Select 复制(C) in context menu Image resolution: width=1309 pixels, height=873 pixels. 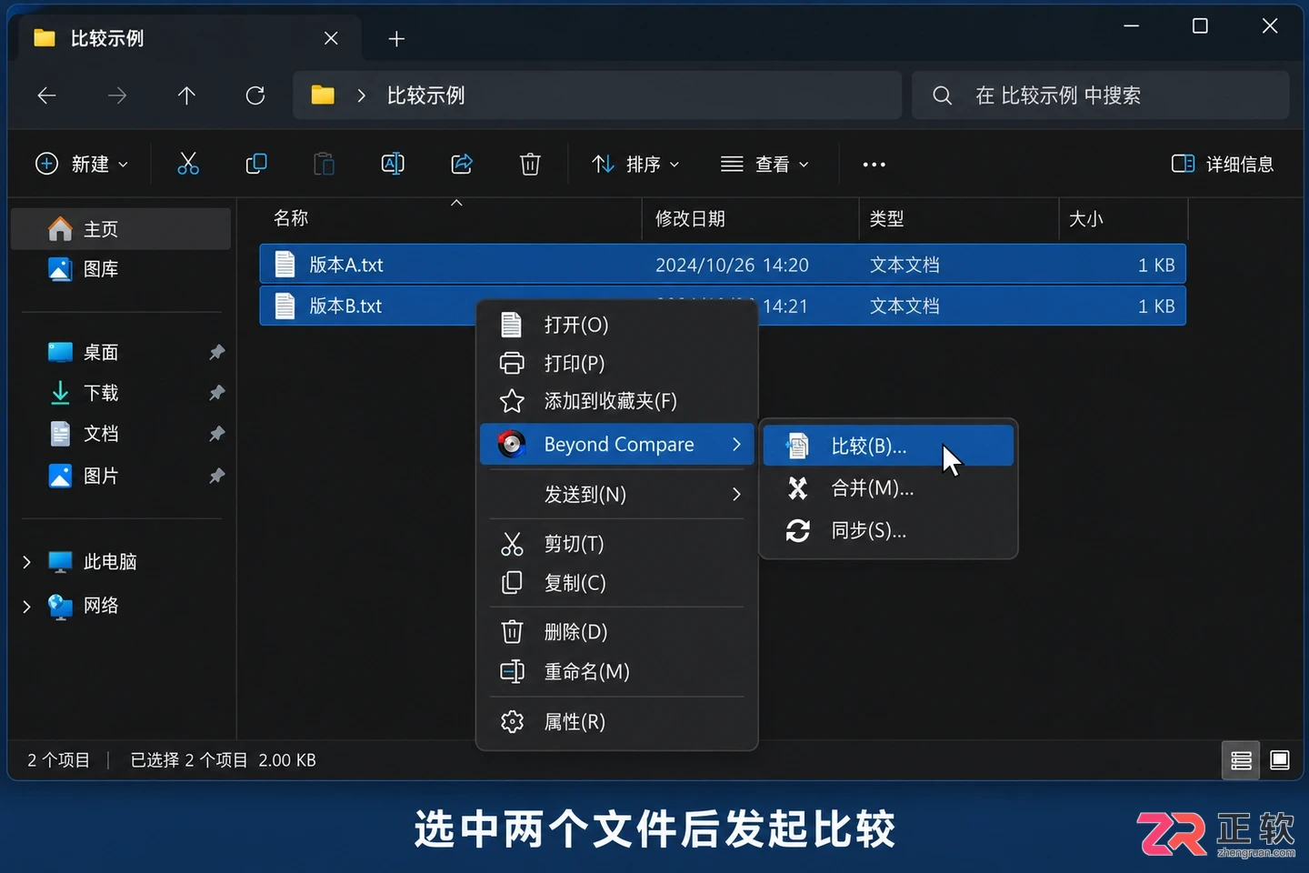(617, 583)
